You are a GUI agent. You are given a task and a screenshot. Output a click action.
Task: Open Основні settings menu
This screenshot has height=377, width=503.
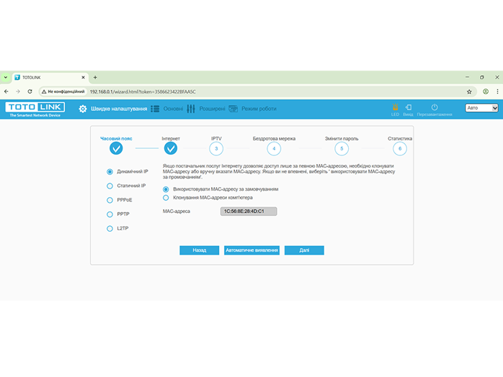point(173,109)
